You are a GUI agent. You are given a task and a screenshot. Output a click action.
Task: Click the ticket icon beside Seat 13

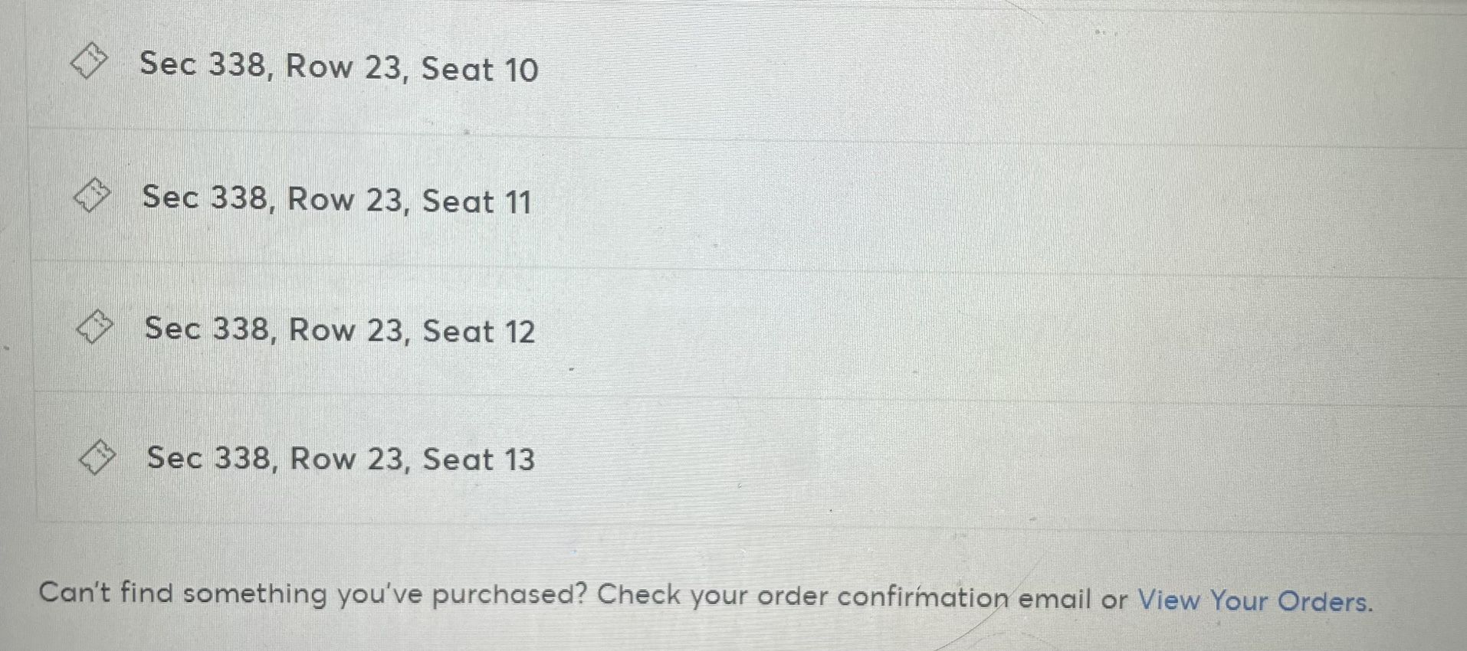[97, 457]
